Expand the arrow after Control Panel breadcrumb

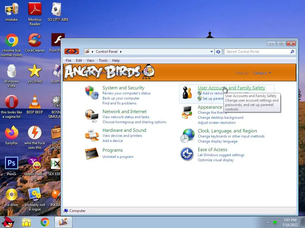pyautogui.click(x=121, y=52)
